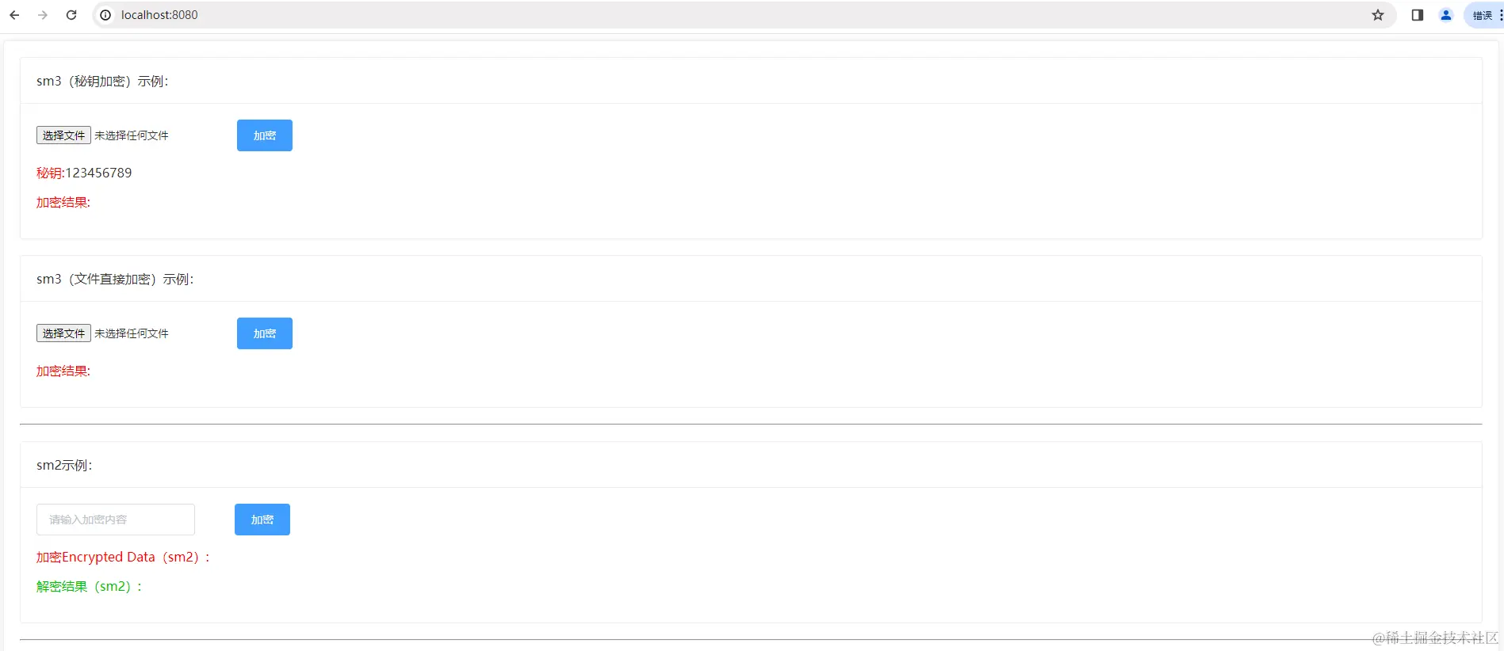Open the browser side panel
The width and height of the screenshot is (1504, 651).
(1418, 15)
